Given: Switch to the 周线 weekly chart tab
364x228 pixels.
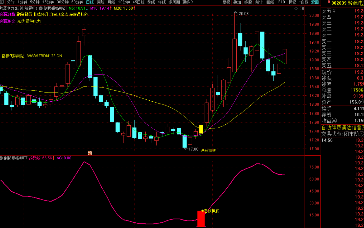Looking at the screenshot, I should click(x=101, y=2).
